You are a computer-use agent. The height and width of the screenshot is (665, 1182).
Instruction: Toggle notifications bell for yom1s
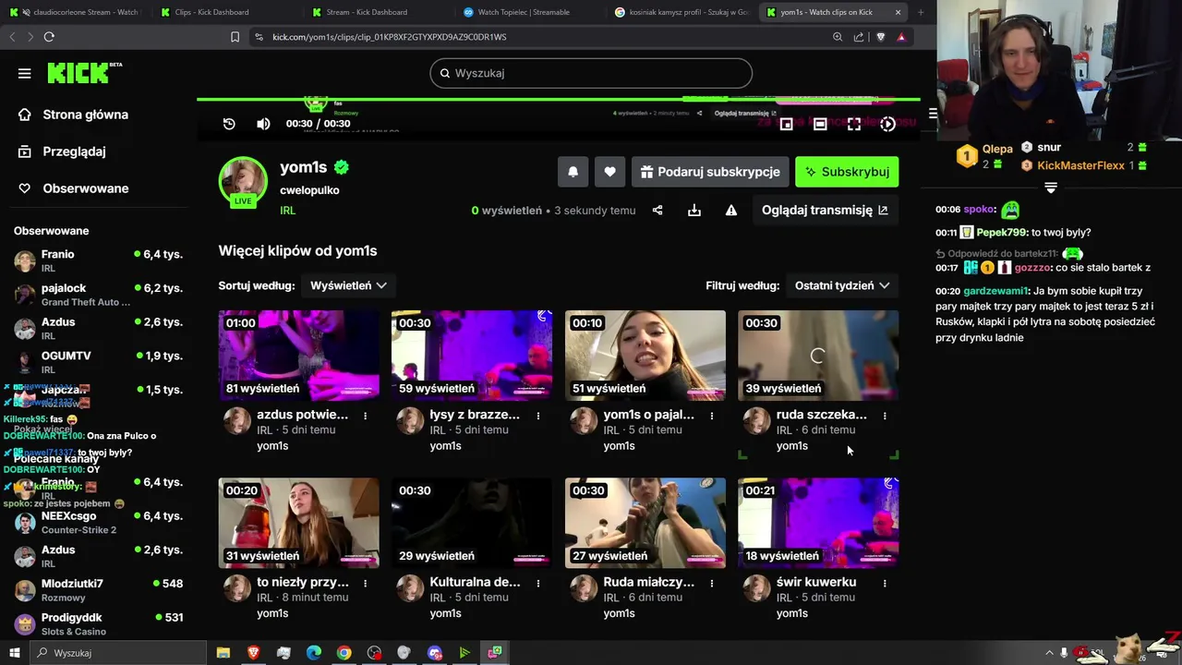click(x=573, y=172)
